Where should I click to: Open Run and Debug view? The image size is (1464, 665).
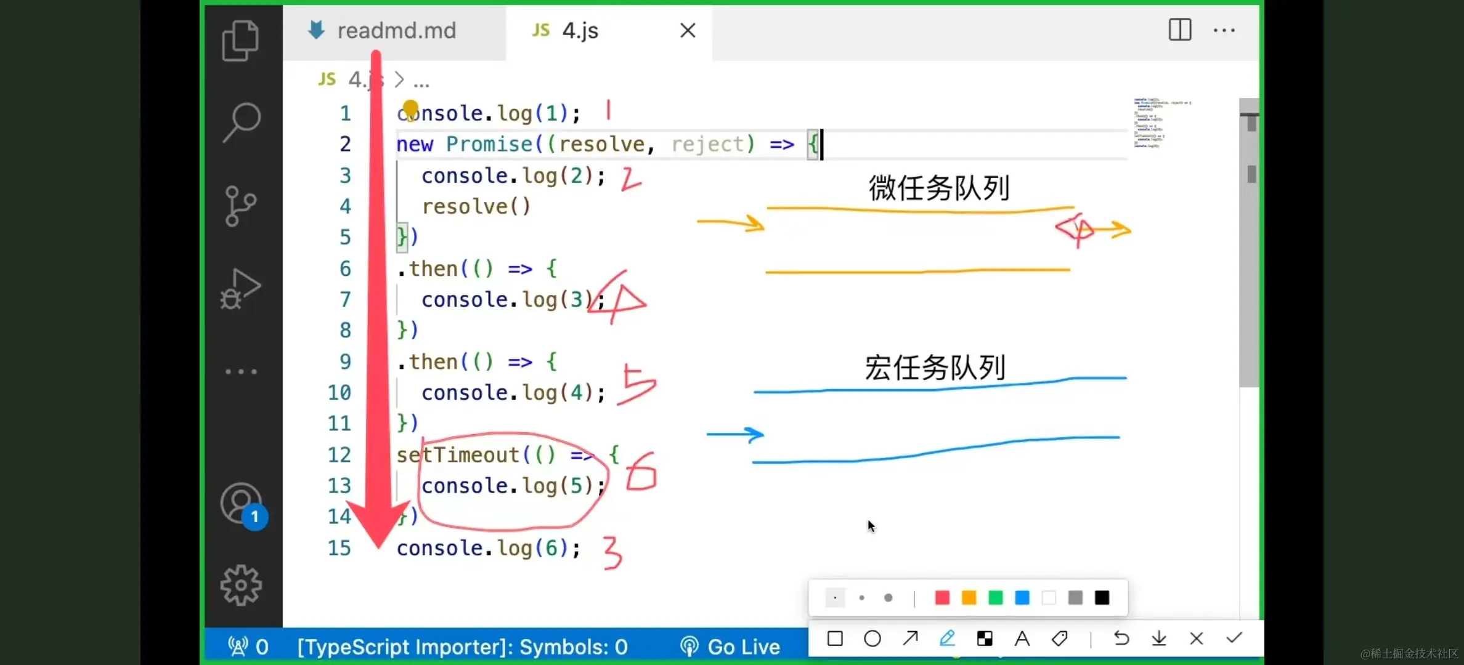pos(240,288)
